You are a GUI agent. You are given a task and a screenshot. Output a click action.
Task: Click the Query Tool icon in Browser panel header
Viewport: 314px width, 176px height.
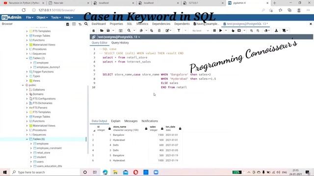(68, 24)
